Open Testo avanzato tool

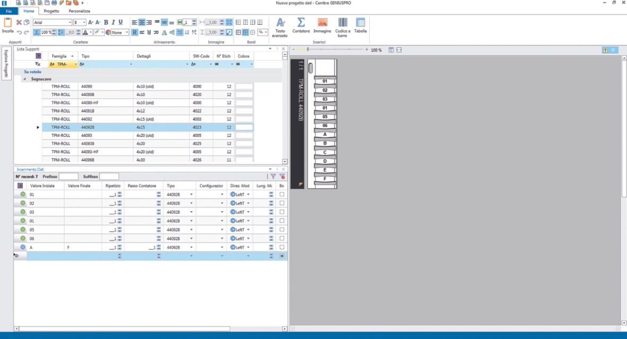(280, 23)
